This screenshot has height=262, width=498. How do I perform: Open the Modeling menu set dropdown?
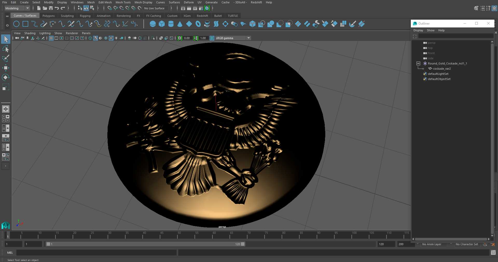(x=17, y=8)
